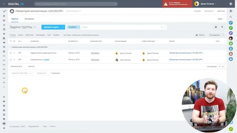Open task «Слетела почта»

pos(36,59)
